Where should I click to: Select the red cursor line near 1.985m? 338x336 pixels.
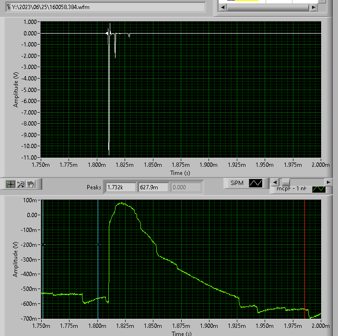tap(304, 259)
